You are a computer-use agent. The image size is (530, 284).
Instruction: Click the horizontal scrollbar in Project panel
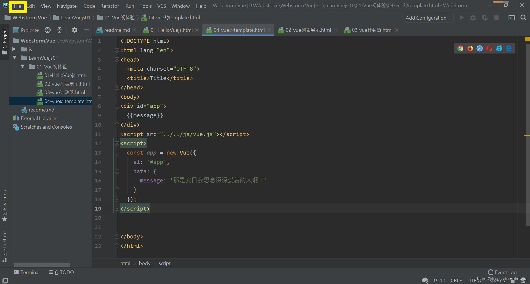tap(42, 265)
